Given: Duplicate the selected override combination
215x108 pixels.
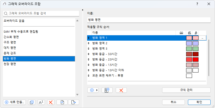Looking at the screenshot, I should click(32, 102).
